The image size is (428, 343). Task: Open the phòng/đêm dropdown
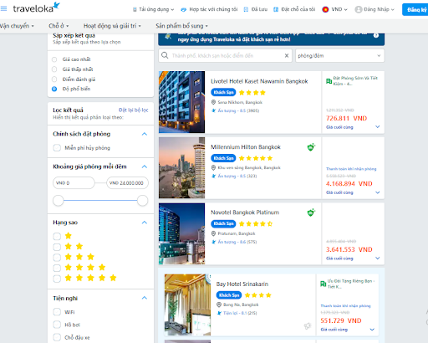(x=339, y=55)
